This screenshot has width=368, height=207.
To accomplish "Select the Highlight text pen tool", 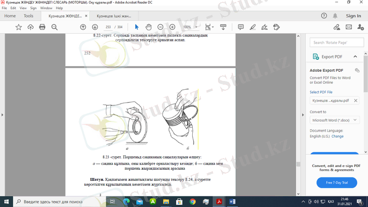I will 253,27.
